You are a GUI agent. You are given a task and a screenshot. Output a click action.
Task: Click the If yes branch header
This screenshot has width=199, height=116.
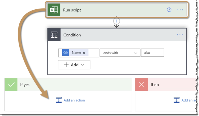click(74, 84)
